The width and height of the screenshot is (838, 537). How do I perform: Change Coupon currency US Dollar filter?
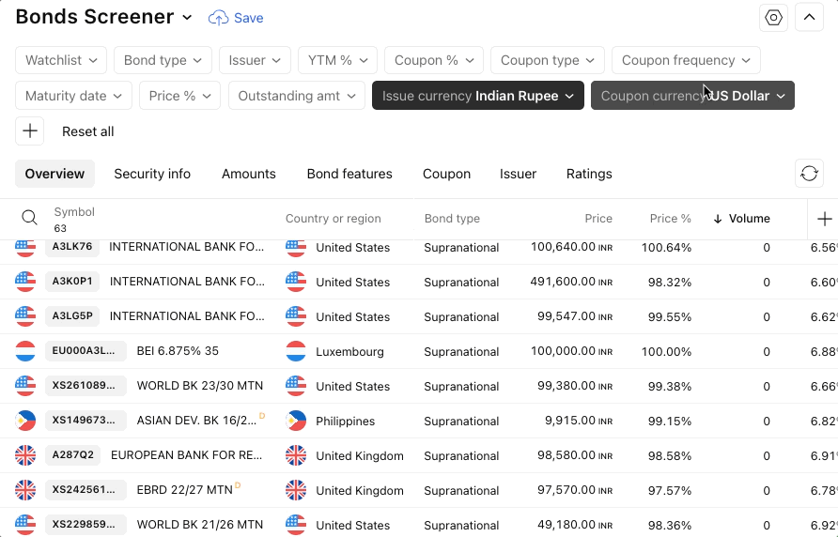(x=692, y=96)
